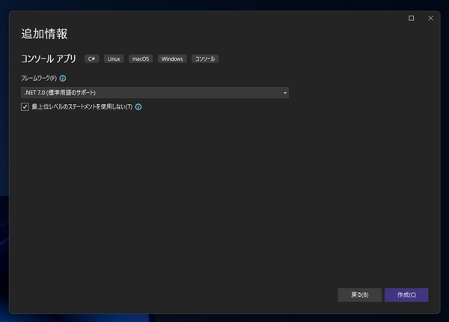
Task: Close the 追加情報 dialog
Action: pos(431,18)
